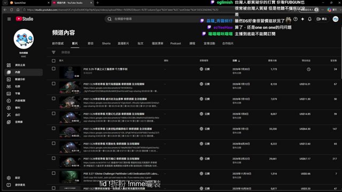Check the video with 8,222 views
Screen dimensions: 342x192
53,143
